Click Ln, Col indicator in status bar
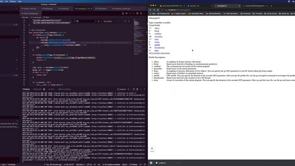 (69, 165)
